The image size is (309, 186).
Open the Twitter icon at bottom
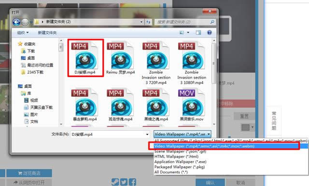pyautogui.click(x=124, y=182)
